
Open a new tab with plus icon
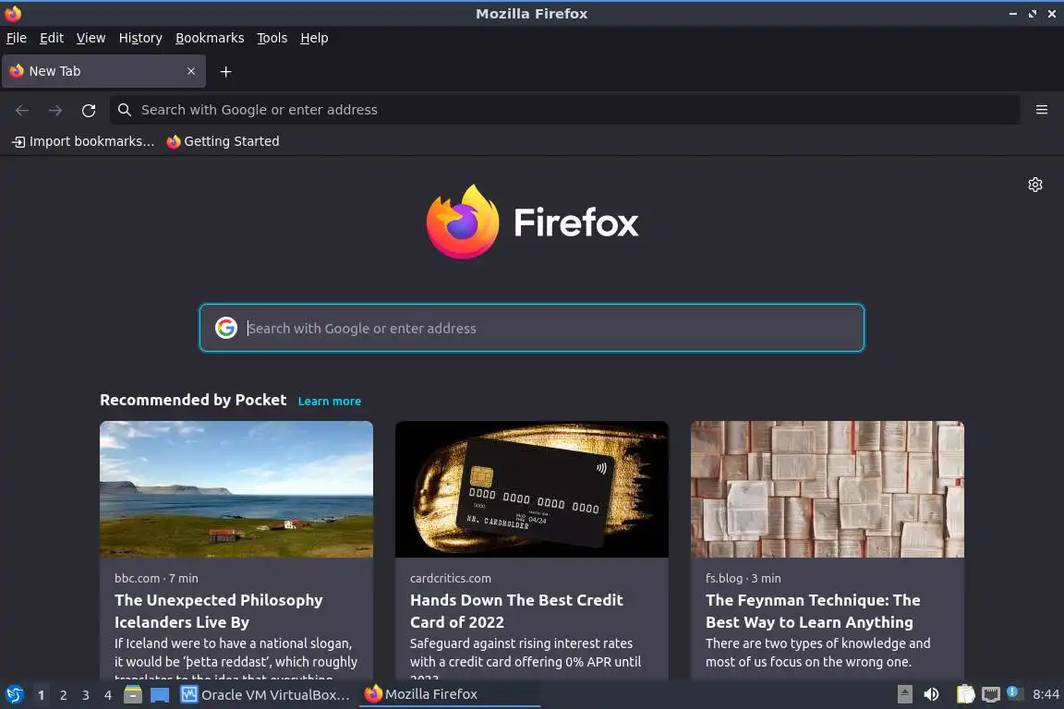226,72
